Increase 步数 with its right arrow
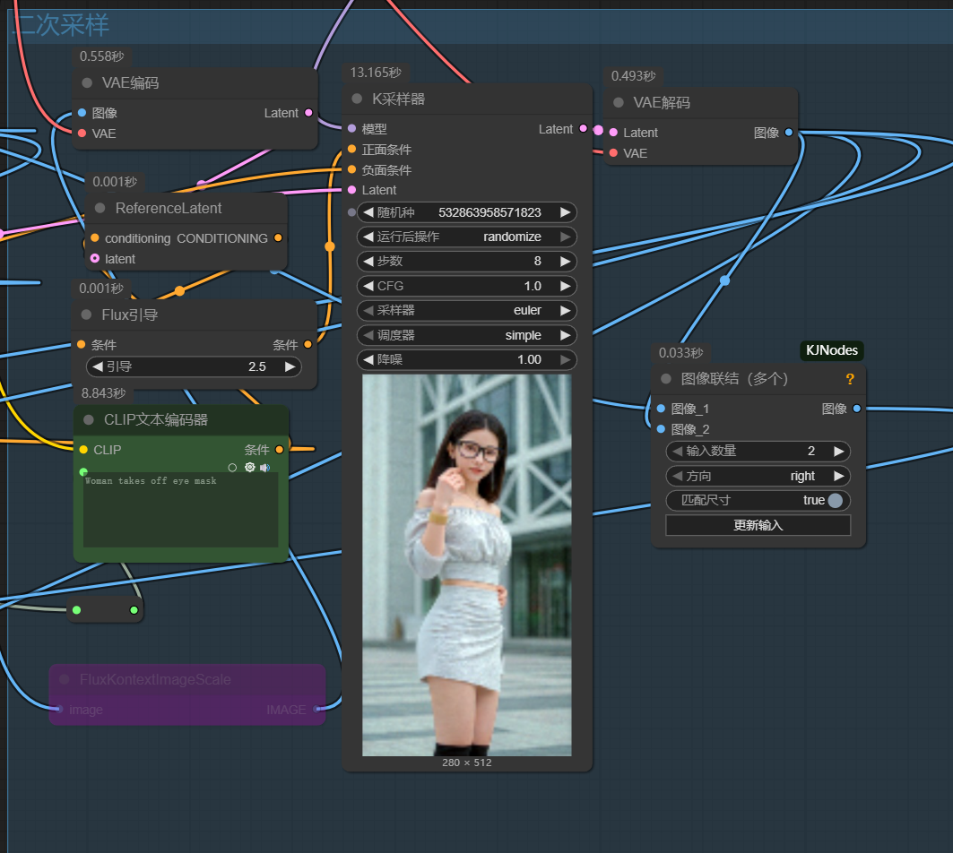This screenshot has height=853, width=953. pos(565,262)
